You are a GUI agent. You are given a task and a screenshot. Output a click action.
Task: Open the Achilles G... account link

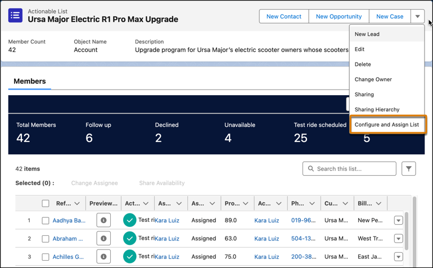pos(68,257)
